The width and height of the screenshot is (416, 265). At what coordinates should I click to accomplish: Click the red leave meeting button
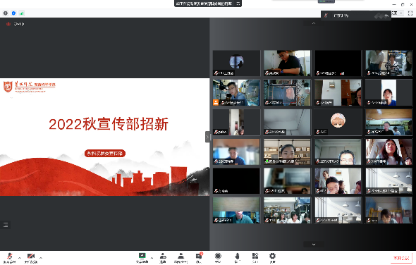[402, 258]
